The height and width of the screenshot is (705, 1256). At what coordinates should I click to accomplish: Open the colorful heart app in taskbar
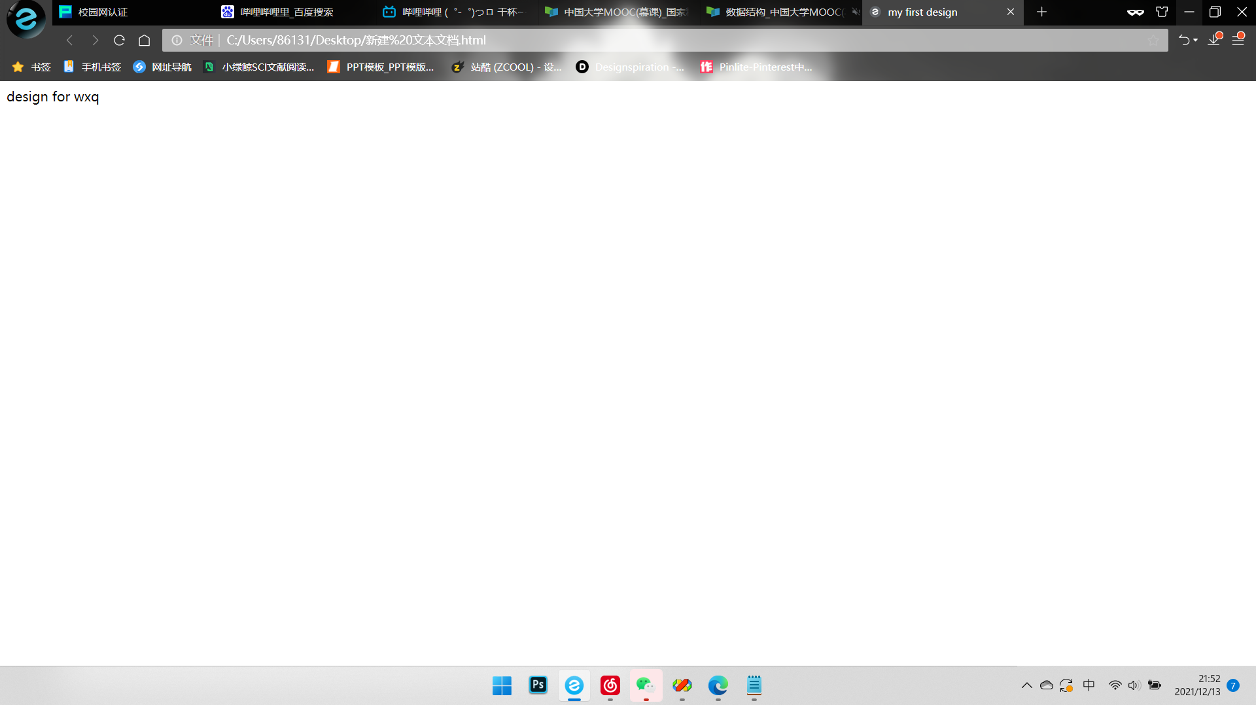[682, 685]
